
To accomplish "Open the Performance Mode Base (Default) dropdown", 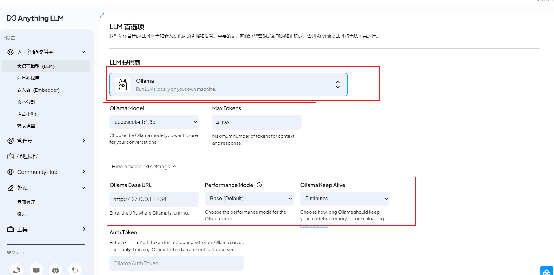I will pyautogui.click(x=249, y=199).
